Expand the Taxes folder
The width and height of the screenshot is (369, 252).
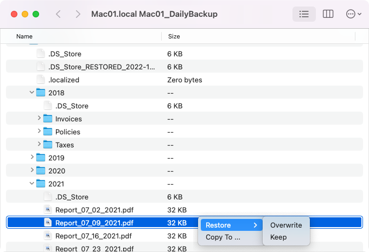click(x=39, y=144)
